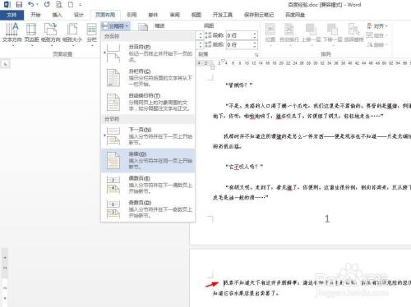Click the Save icon in quick access toolbar

[19, 4]
